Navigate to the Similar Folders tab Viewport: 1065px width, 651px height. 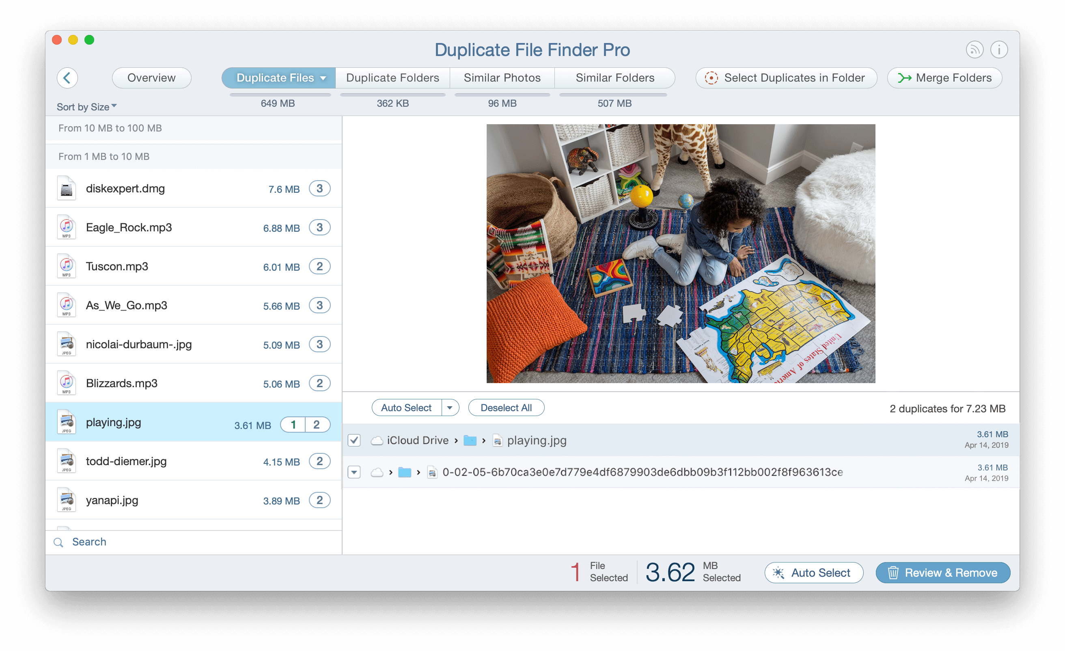(x=614, y=77)
